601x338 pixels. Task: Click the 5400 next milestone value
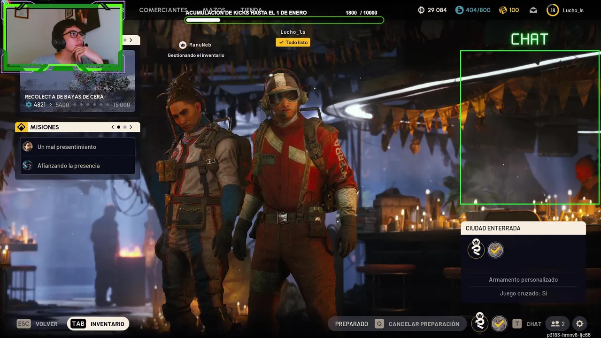coord(62,105)
